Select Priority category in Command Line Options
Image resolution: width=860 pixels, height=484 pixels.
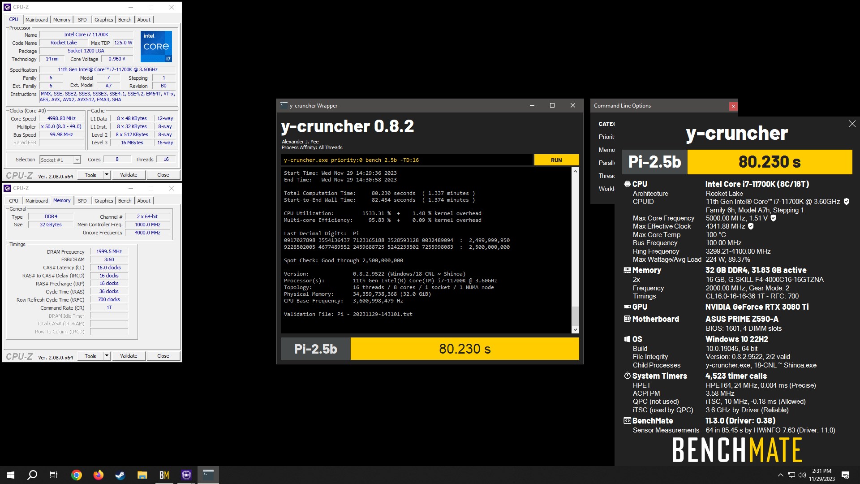point(606,137)
